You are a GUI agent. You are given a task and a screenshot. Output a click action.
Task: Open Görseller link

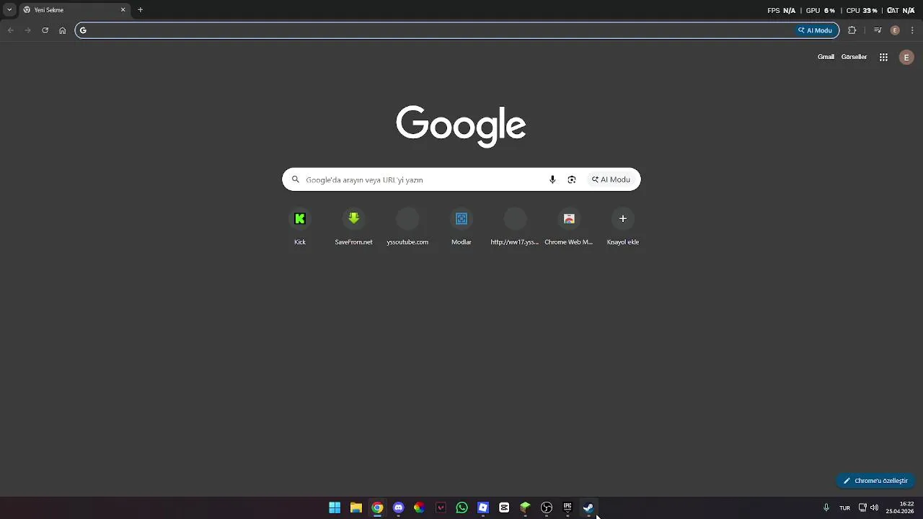click(x=854, y=57)
